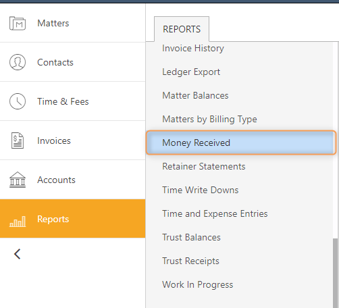Click the Reports bar chart icon

[18, 221]
